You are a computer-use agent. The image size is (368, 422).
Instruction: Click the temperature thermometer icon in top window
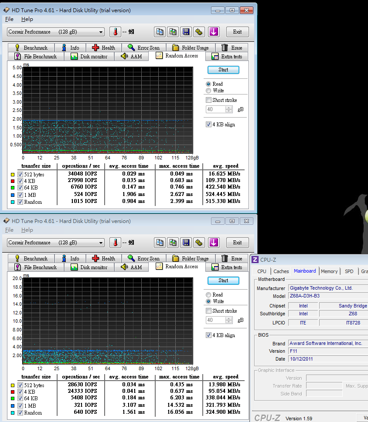(x=115, y=32)
